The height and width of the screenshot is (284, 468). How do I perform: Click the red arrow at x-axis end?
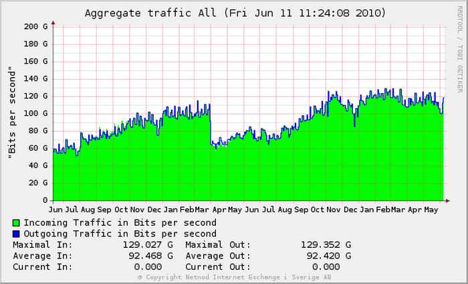pyautogui.click(x=447, y=201)
